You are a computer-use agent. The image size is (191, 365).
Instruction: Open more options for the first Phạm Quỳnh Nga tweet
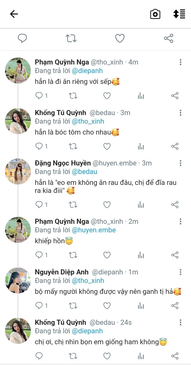pyautogui.click(x=180, y=62)
